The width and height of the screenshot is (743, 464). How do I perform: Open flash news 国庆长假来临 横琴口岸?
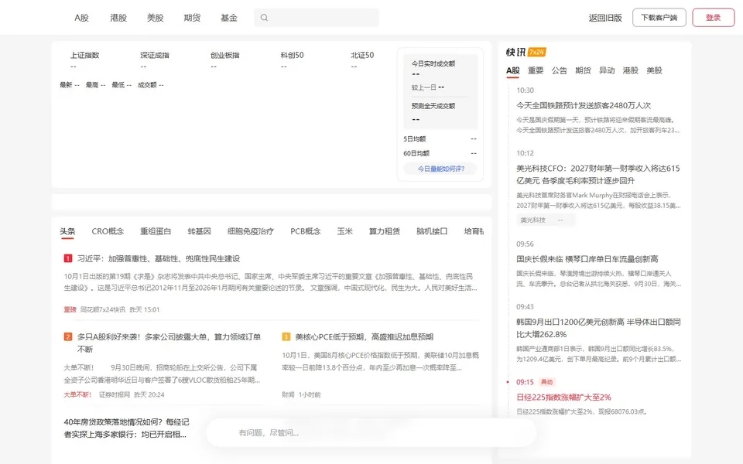pos(587,259)
